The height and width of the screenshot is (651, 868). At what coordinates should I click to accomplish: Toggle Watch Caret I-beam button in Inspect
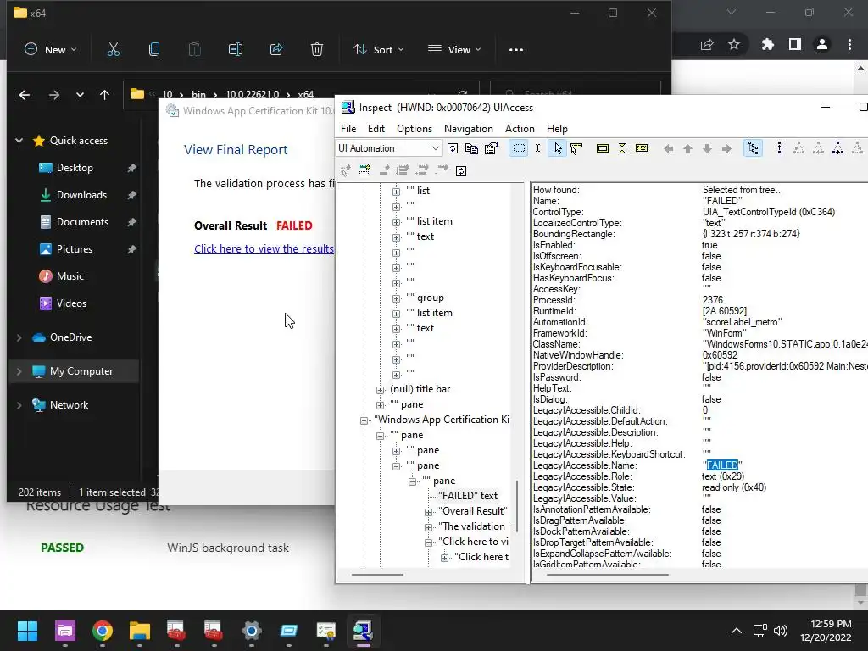[x=537, y=148]
